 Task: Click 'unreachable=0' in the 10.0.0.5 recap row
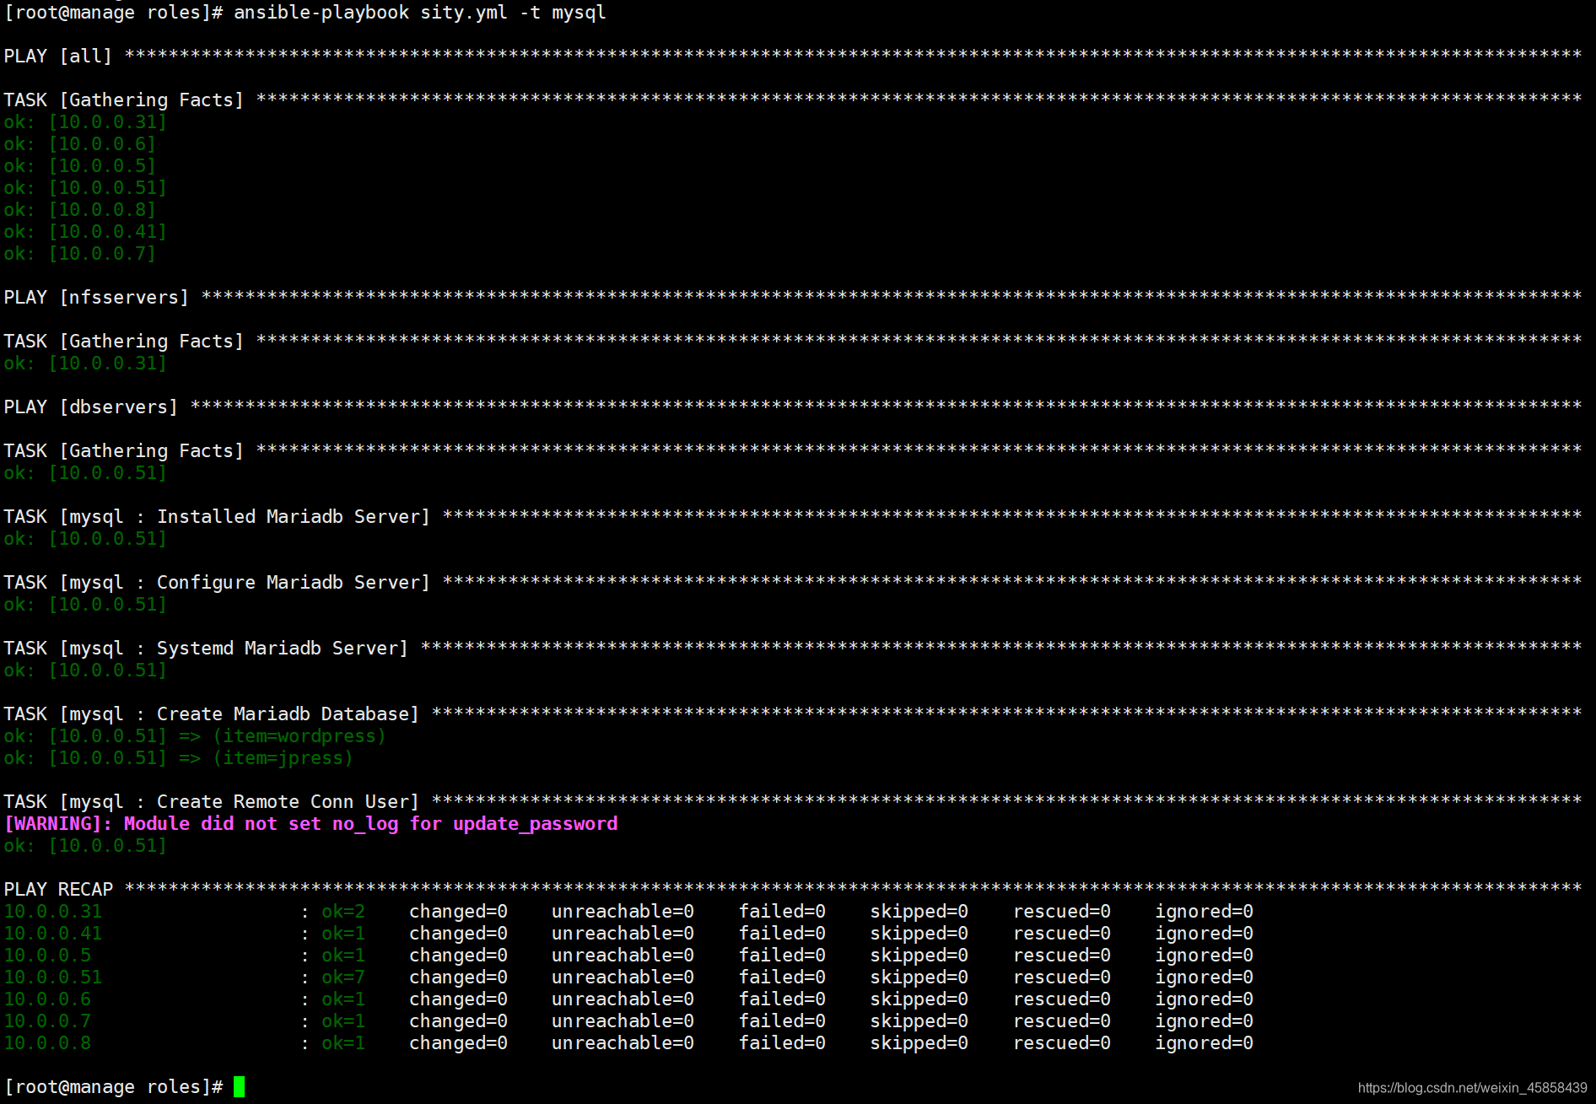point(623,955)
